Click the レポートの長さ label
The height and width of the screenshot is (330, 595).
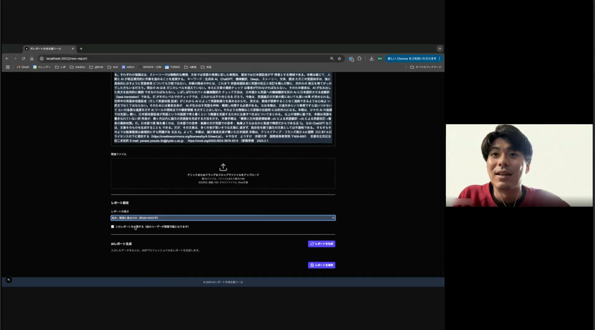(x=120, y=212)
